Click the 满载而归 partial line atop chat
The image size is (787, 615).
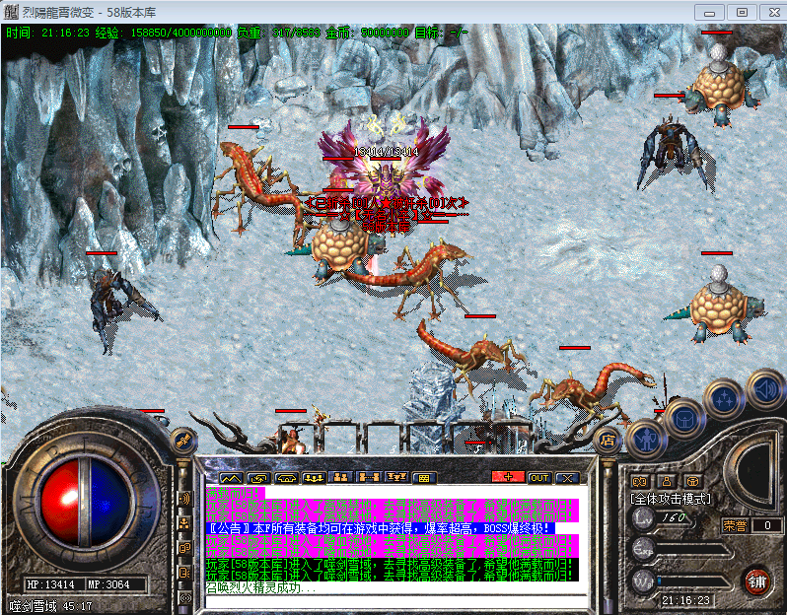pos(235,492)
